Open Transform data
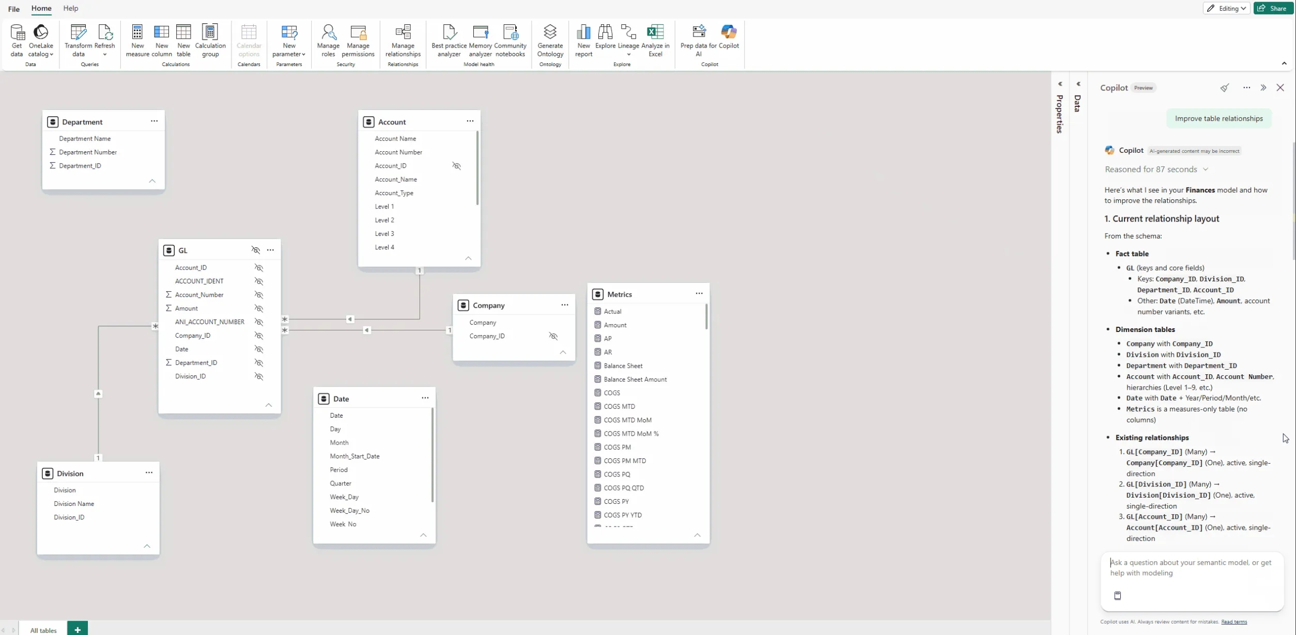The height and width of the screenshot is (635, 1296). [79, 40]
